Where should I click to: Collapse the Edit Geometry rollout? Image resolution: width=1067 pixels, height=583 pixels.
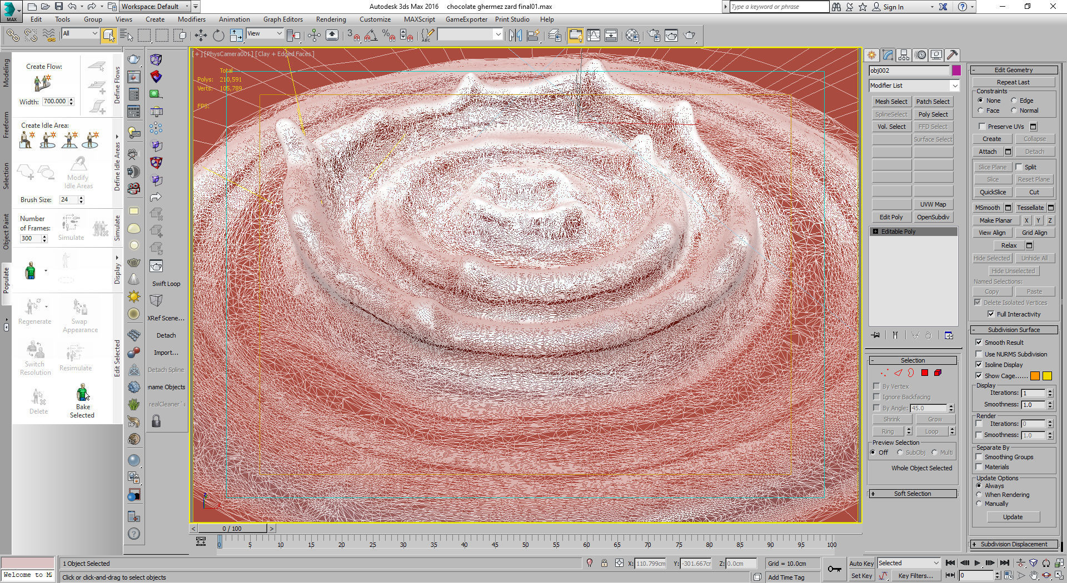(1014, 70)
